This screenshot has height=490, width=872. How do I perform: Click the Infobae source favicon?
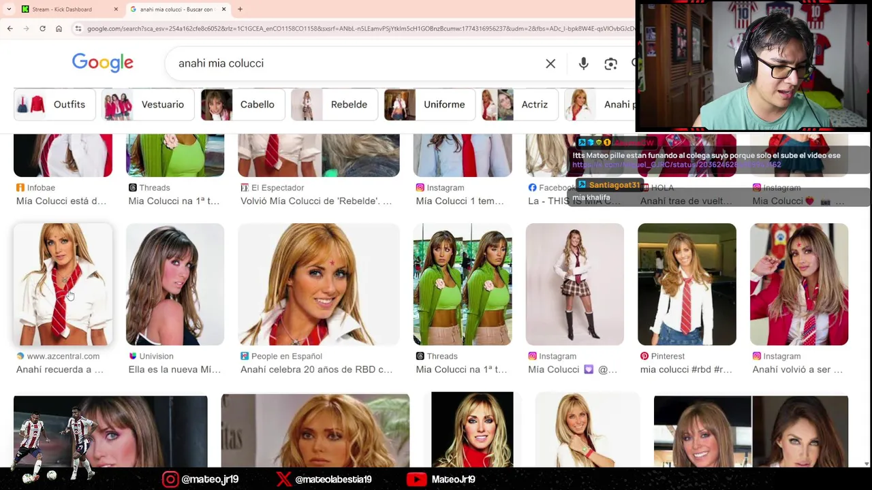20,188
